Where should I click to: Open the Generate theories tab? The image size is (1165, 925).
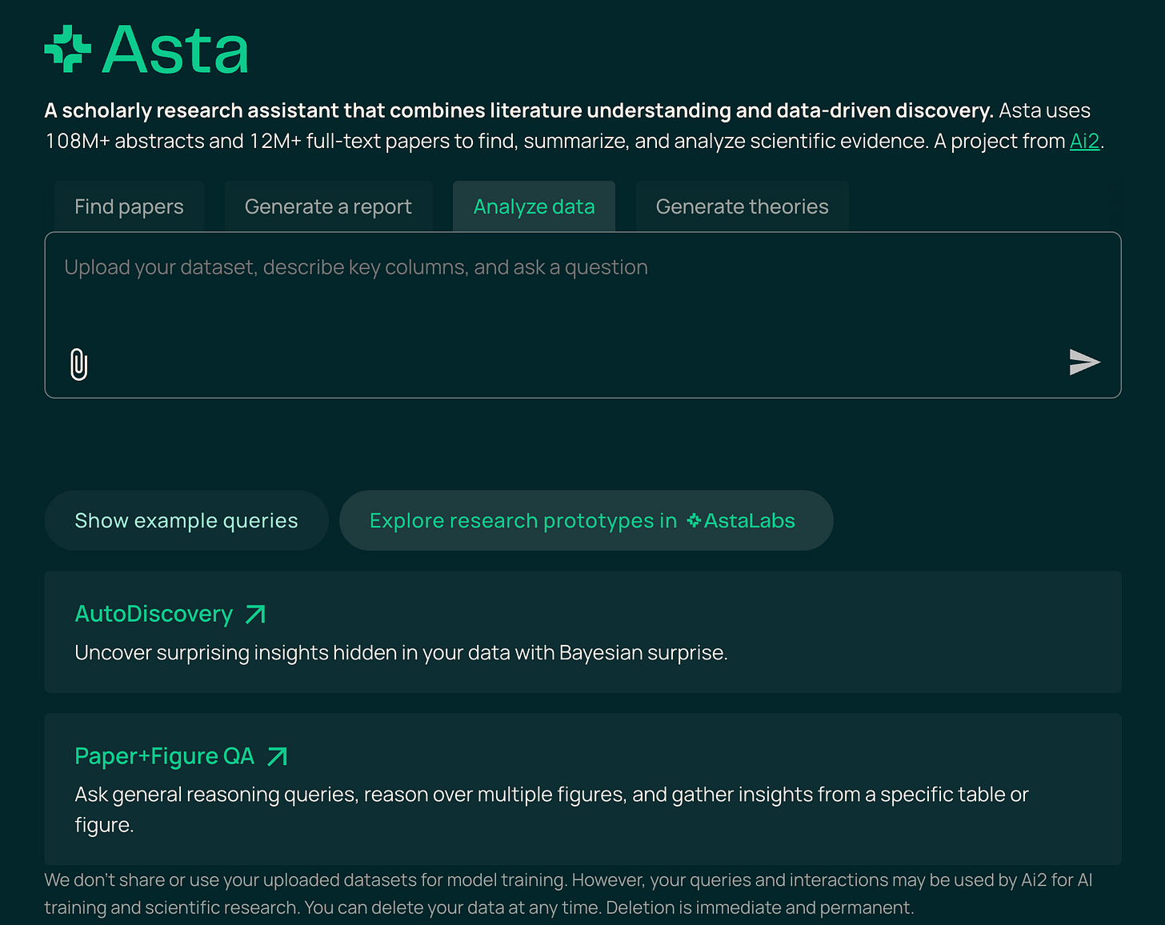(x=742, y=206)
